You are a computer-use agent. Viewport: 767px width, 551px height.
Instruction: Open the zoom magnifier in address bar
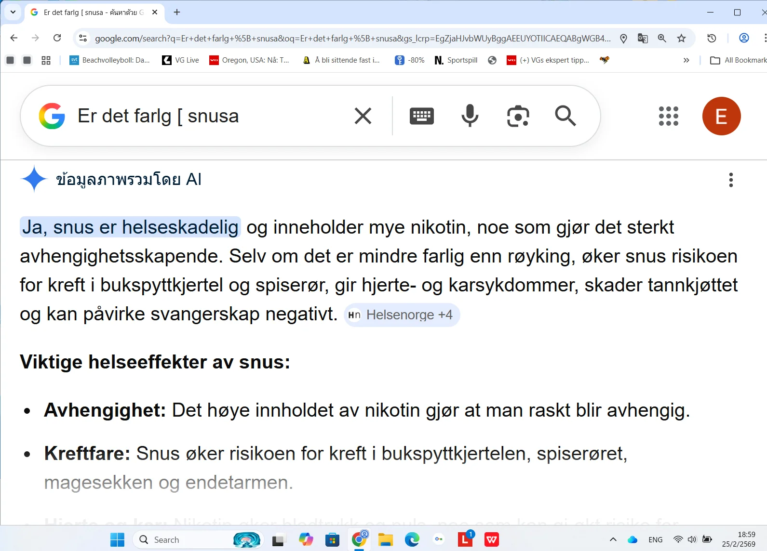pos(662,39)
